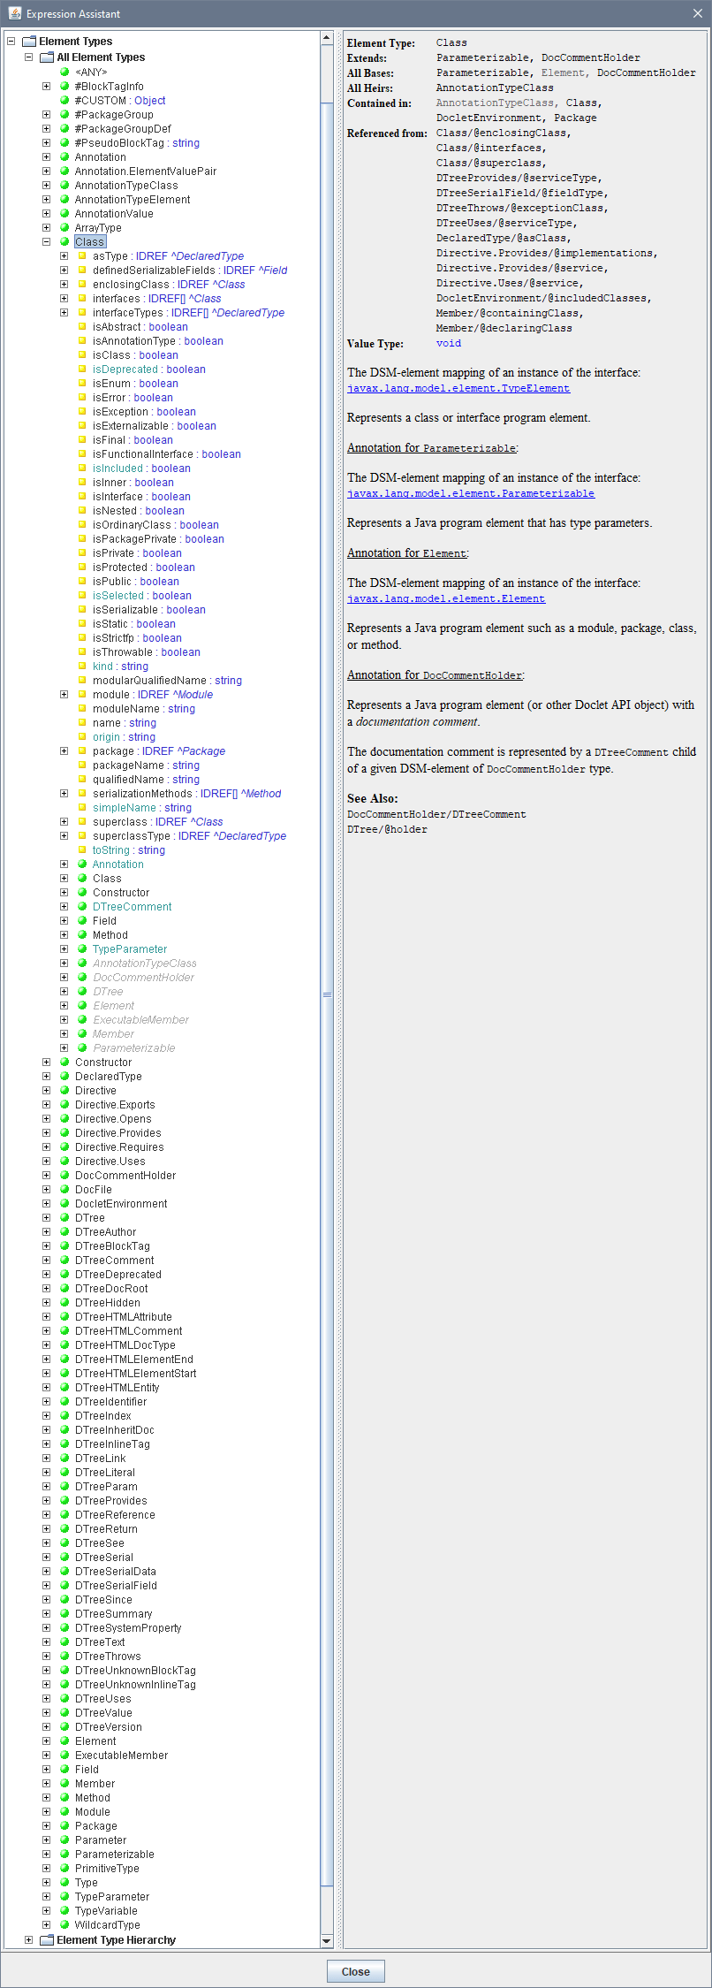Image resolution: width=712 pixels, height=1988 pixels.
Task: Click the tree scrollbar down arrow
Action: [x=327, y=1942]
